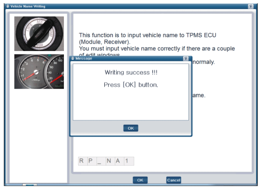Select the ignition key switch image
Screen dimensions: 262x190
pyautogui.click(x=39, y=34)
